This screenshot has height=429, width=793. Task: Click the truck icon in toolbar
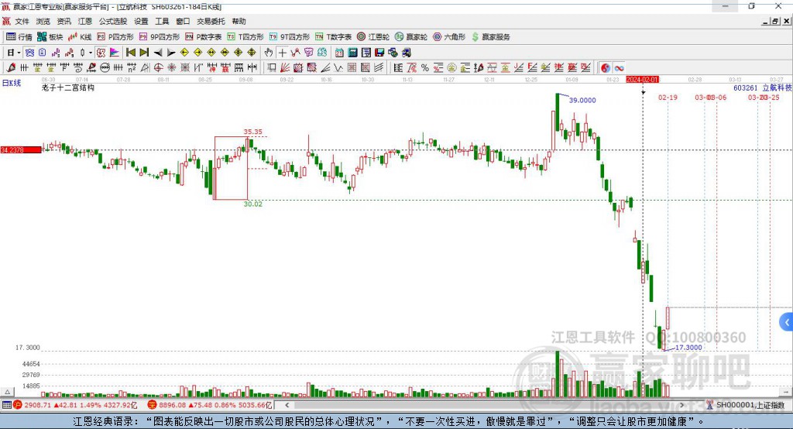[x=406, y=53]
